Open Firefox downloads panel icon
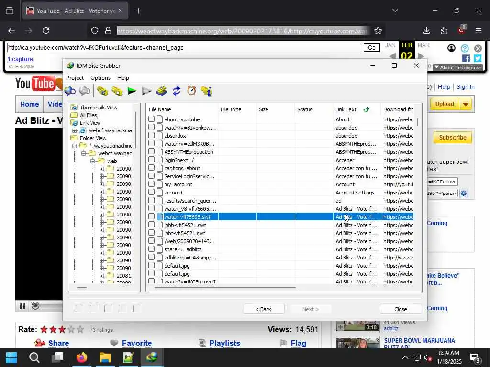This screenshot has width=490, height=367. pyautogui.click(x=426, y=31)
